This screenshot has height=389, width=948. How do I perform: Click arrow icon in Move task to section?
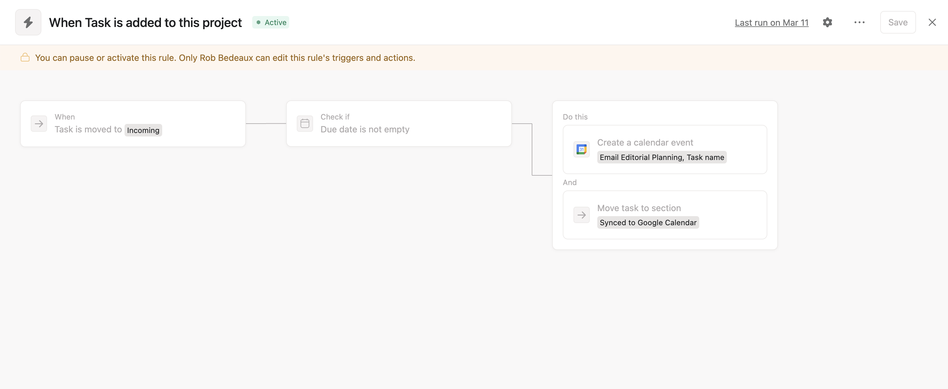[582, 215]
